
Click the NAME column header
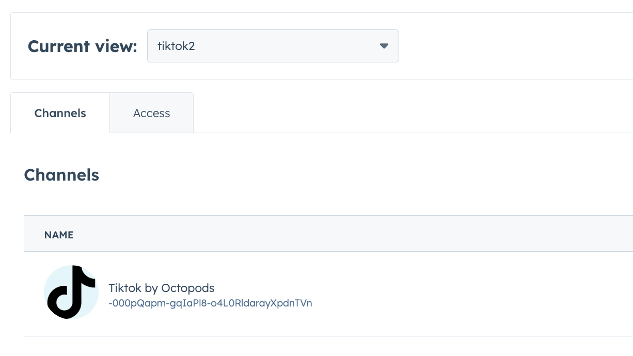59,235
